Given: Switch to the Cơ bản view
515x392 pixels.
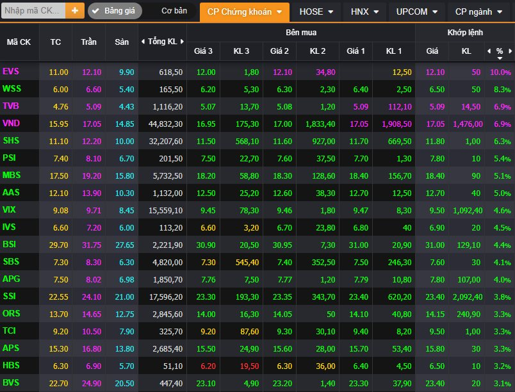Looking at the screenshot, I should pos(174,11).
